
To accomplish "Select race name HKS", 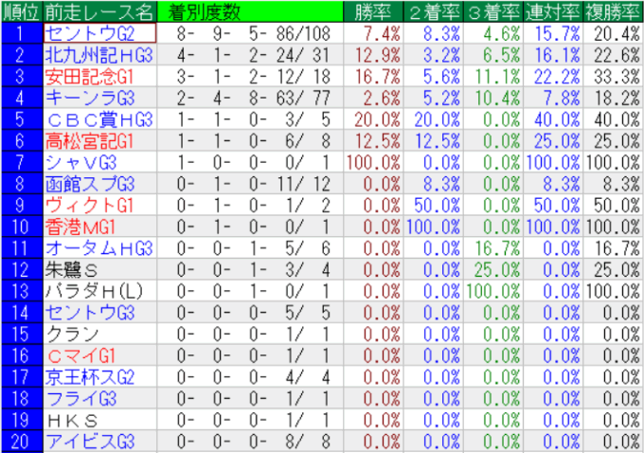I will [x=73, y=420].
